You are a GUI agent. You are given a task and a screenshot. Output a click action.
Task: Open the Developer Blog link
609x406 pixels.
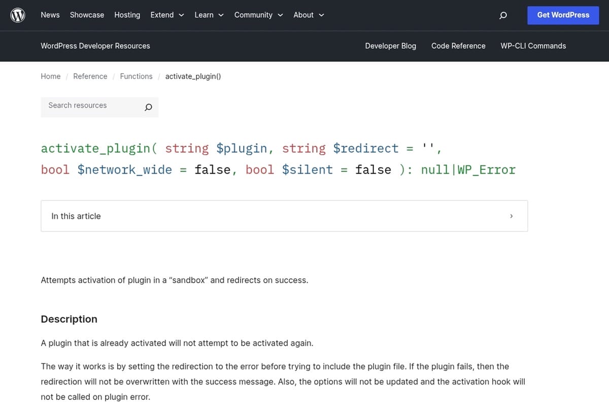click(390, 46)
